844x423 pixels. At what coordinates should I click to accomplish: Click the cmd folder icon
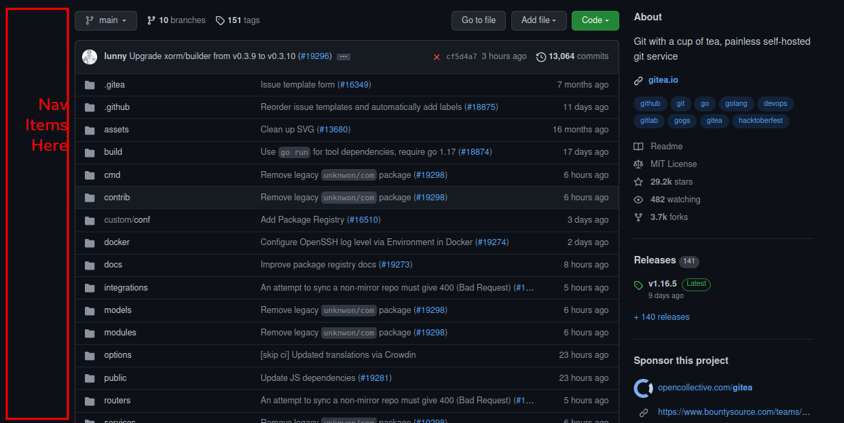pos(90,175)
